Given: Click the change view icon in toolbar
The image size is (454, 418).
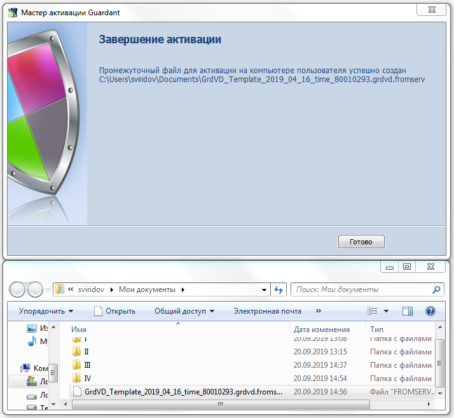Looking at the screenshot, I should tap(373, 311).
